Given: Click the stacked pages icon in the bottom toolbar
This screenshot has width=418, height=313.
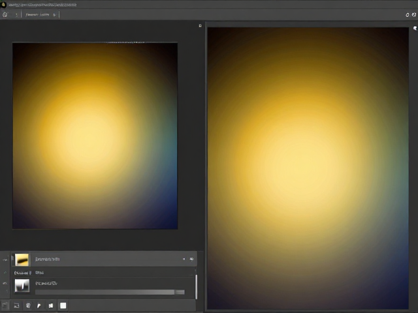Looking at the screenshot, I should (51, 306).
